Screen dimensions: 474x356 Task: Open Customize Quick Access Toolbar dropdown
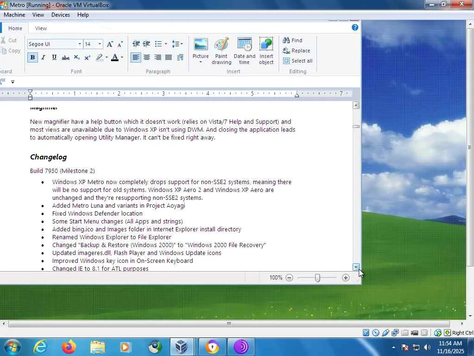pyautogui.click(x=12, y=82)
